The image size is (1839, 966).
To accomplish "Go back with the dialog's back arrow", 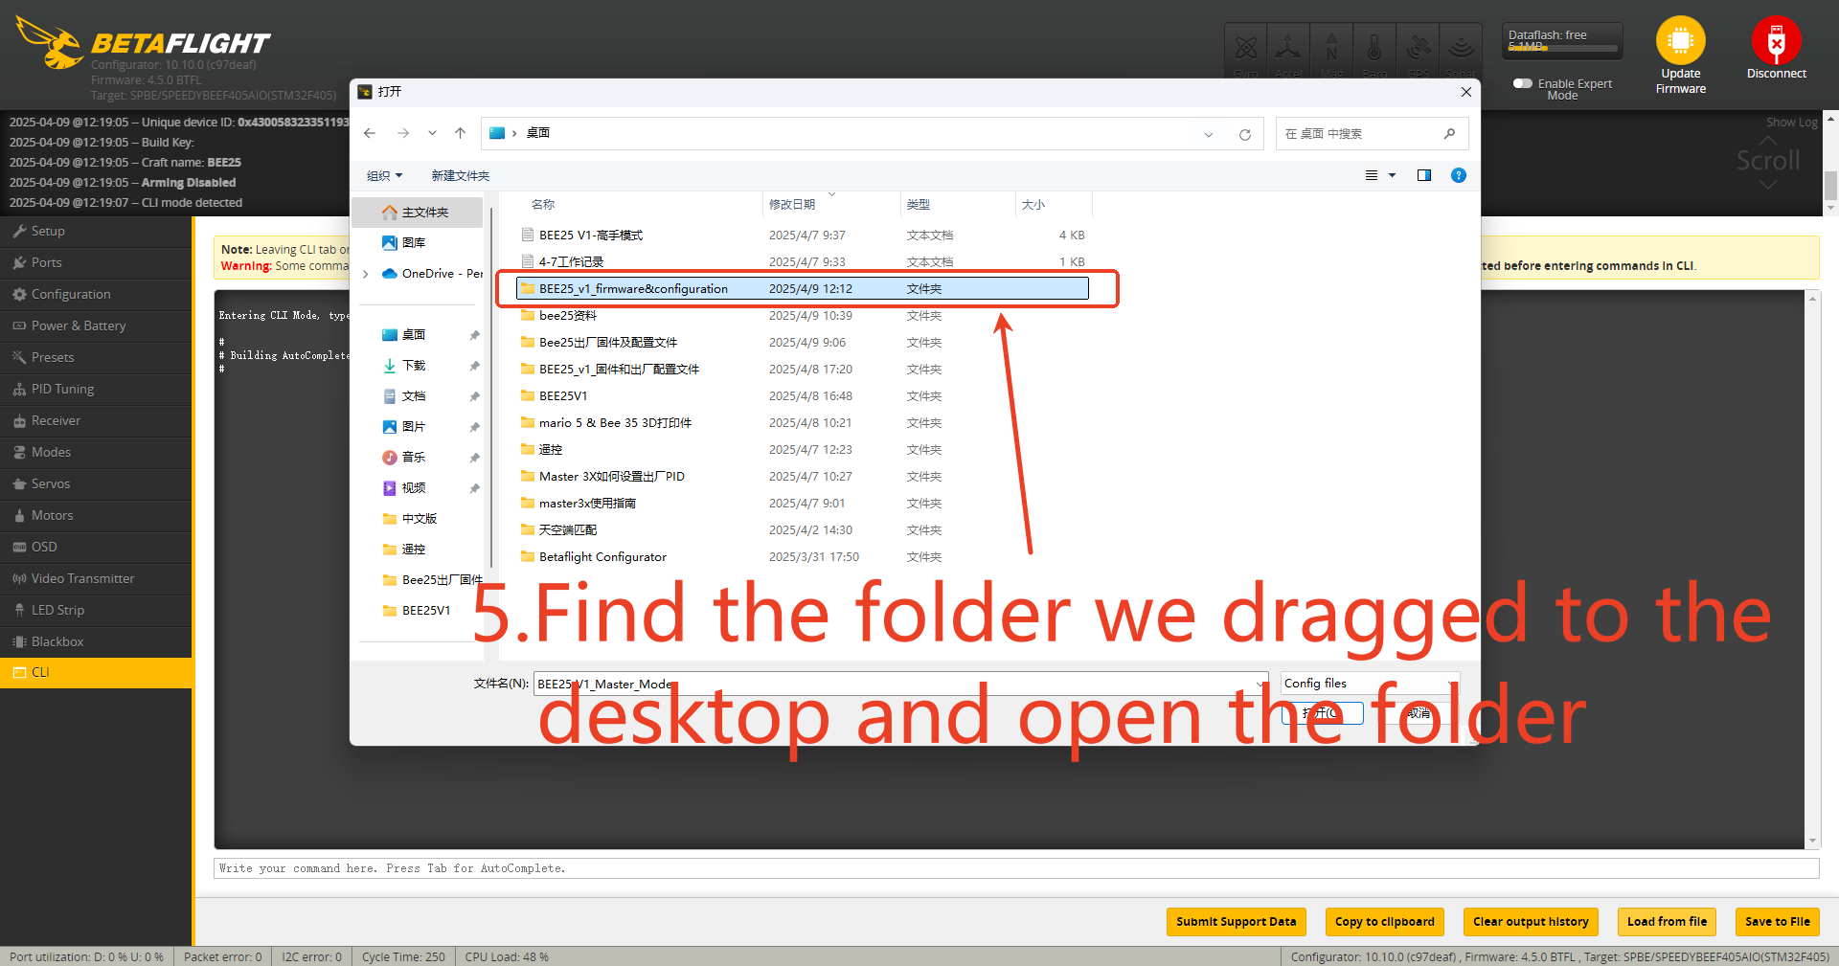I will (x=370, y=133).
